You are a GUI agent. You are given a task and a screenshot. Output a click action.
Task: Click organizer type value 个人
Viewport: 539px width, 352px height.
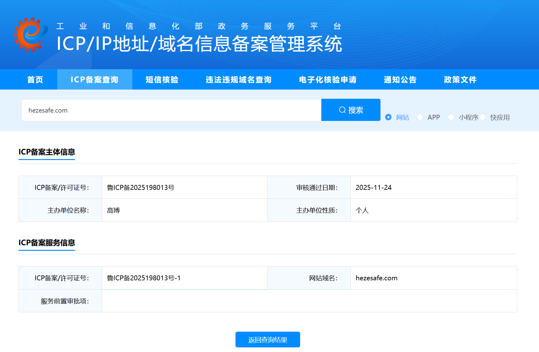tap(362, 210)
